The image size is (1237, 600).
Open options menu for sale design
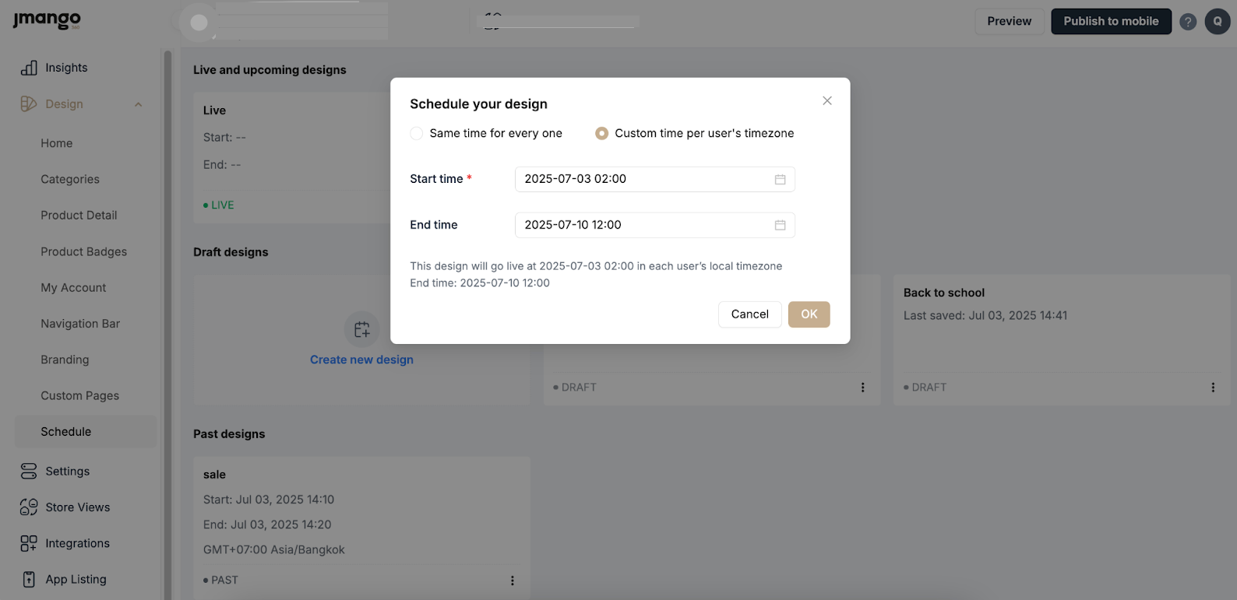pyautogui.click(x=512, y=581)
